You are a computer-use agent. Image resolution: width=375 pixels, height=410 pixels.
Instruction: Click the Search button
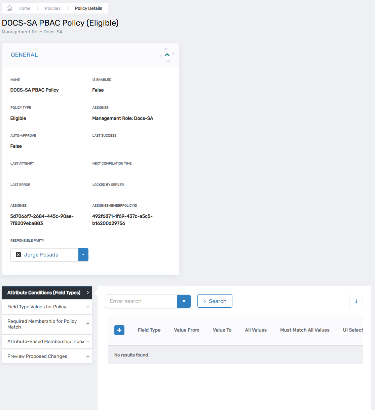point(215,301)
